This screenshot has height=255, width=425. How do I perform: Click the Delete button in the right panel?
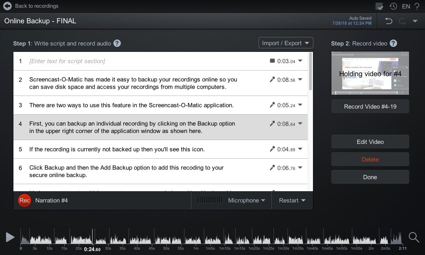click(370, 159)
